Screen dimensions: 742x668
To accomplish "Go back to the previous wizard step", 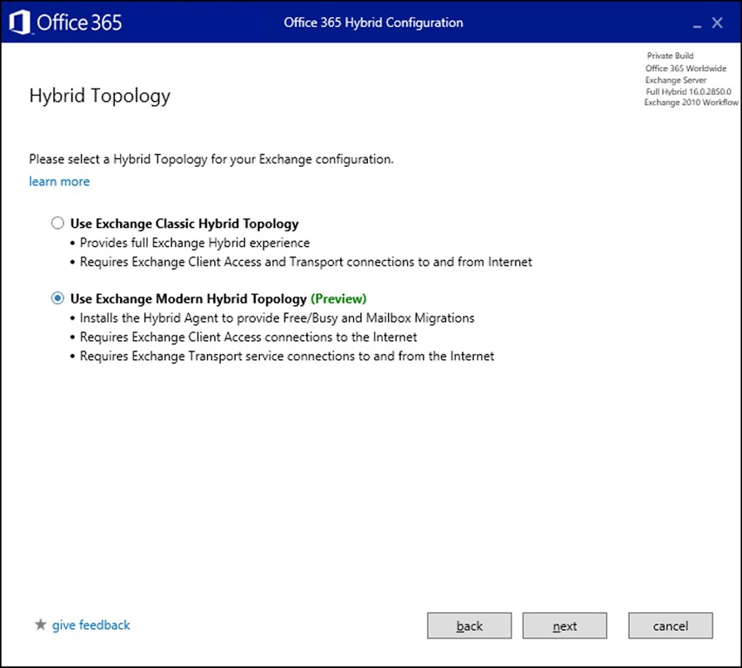I will (469, 625).
